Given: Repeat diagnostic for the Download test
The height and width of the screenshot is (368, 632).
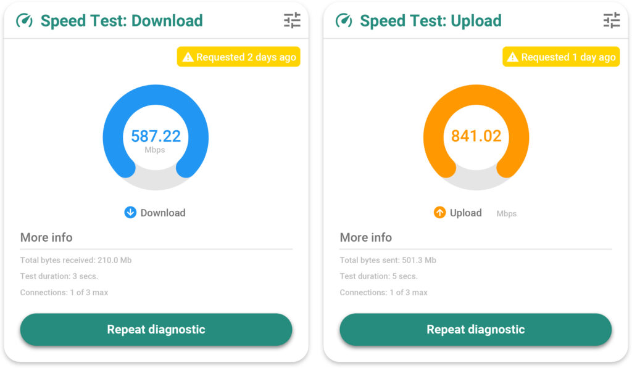Looking at the screenshot, I should [x=156, y=329].
